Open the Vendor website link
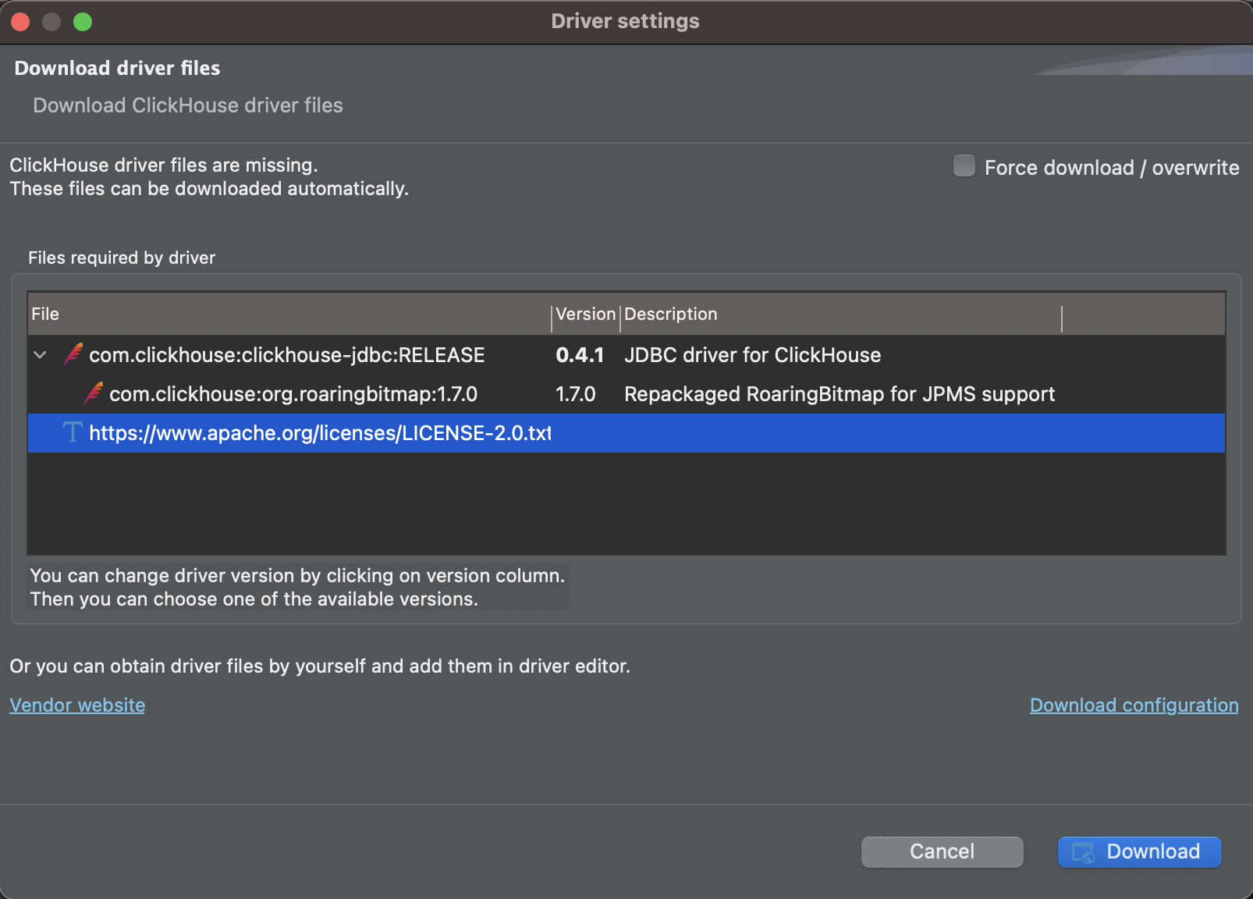 click(76, 705)
